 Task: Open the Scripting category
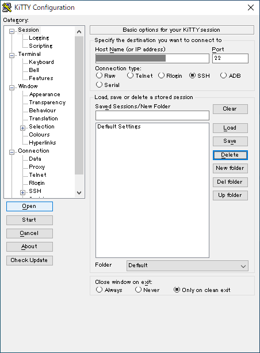(x=41, y=46)
